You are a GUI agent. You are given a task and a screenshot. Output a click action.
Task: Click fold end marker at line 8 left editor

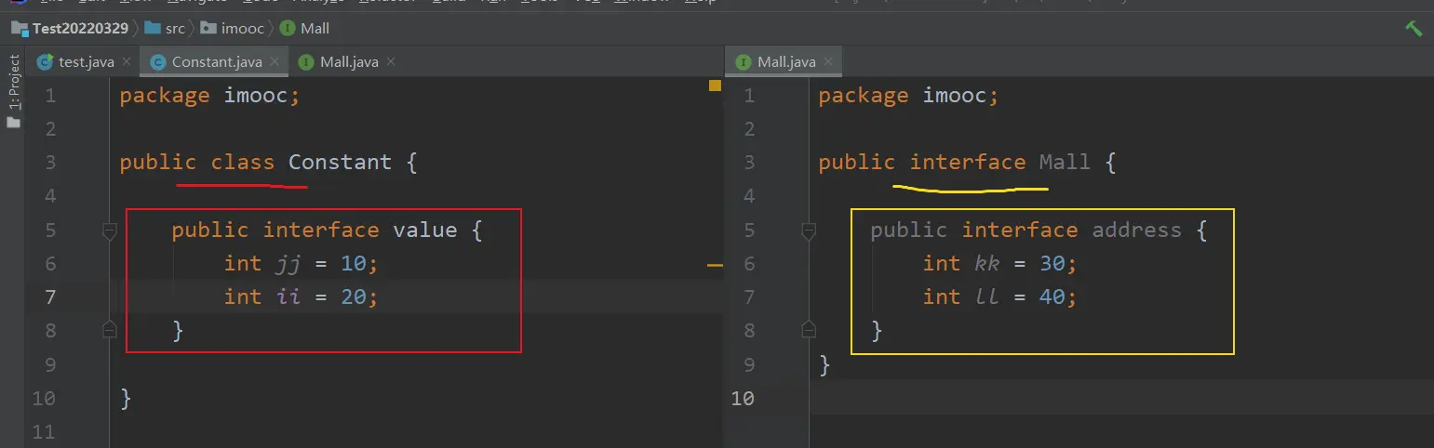tap(109, 329)
